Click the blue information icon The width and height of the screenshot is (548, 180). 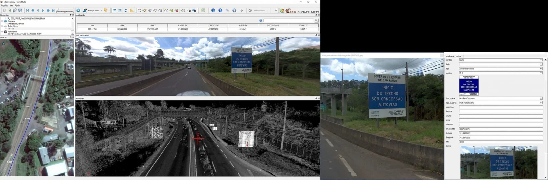pos(213,10)
